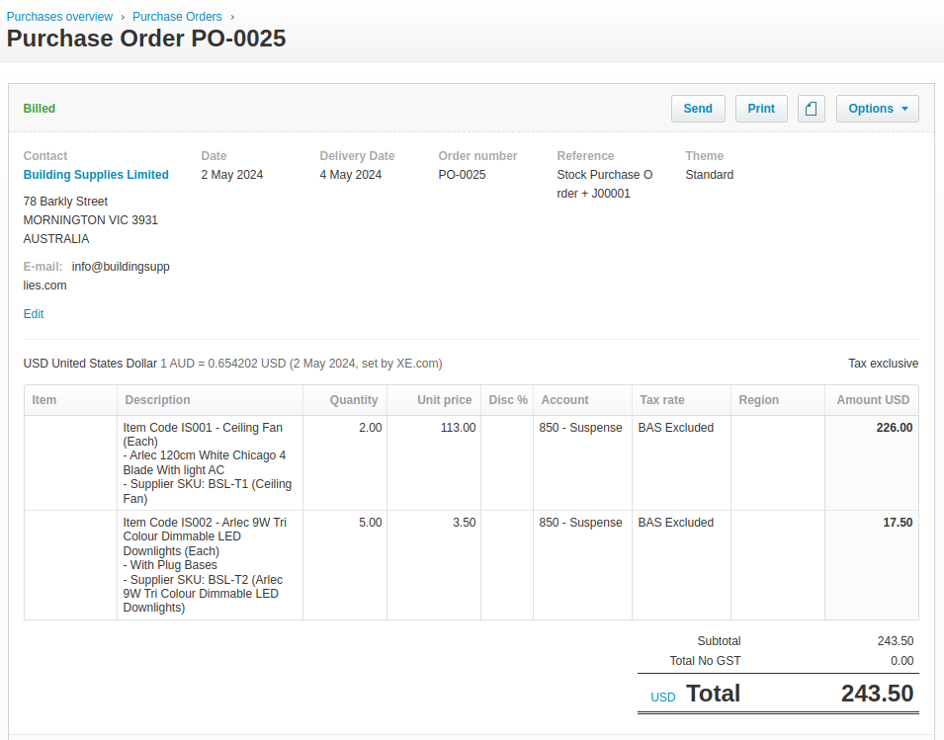This screenshot has width=944, height=740.
Task: Open Building Supplies Limited contact
Action: click(x=96, y=175)
